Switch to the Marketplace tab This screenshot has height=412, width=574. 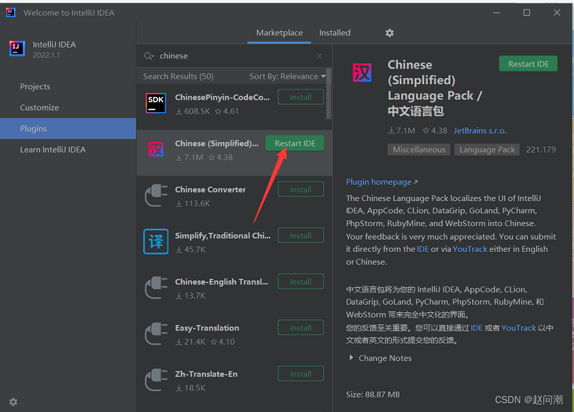[279, 33]
